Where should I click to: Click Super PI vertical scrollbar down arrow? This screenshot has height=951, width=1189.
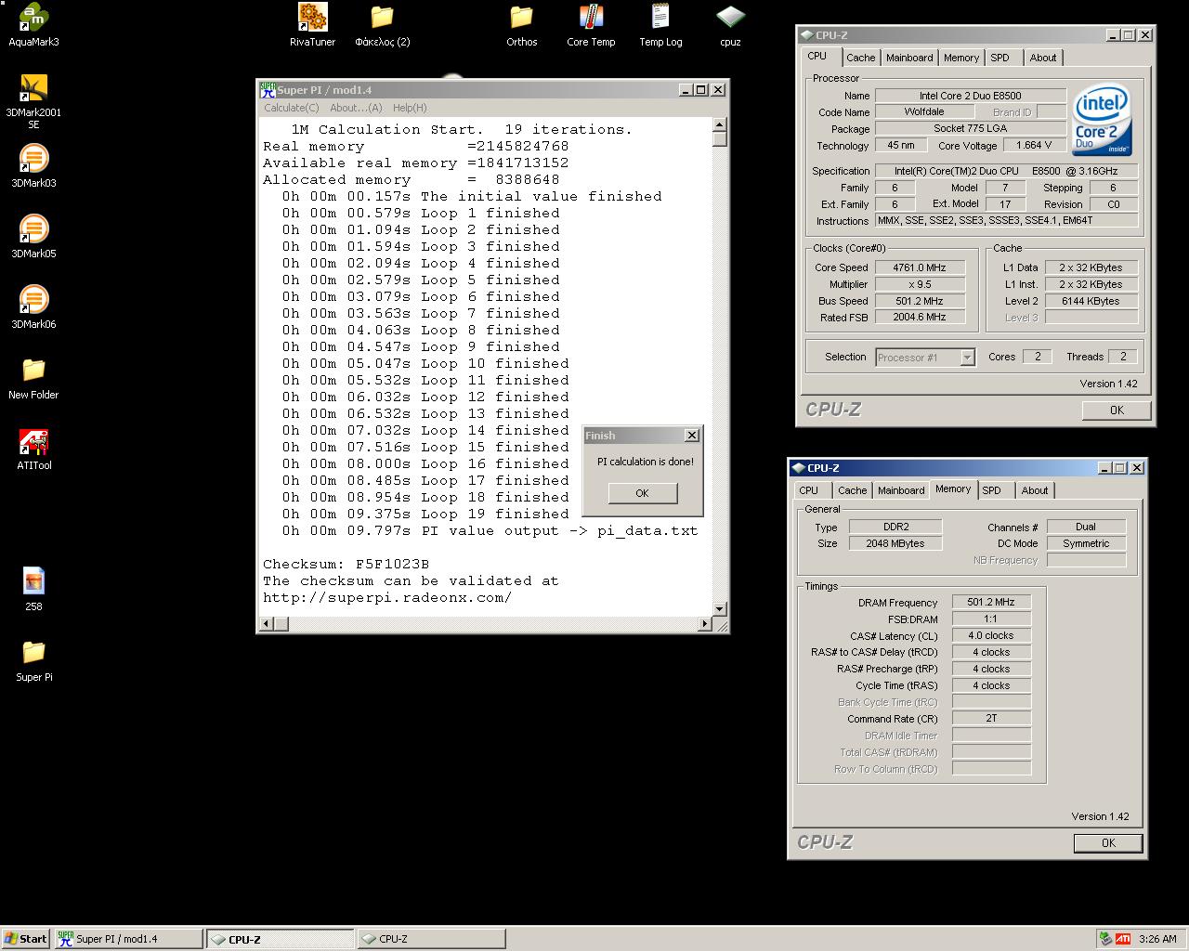point(720,608)
